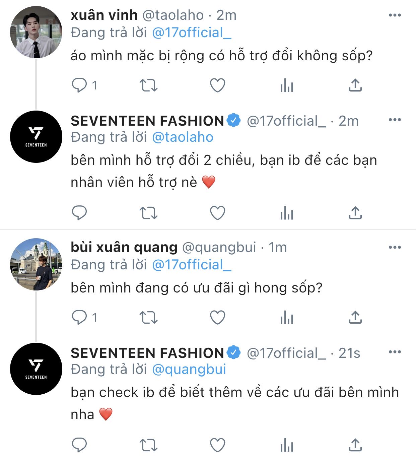The height and width of the screenshot is (459, 416).
Task: View analytics for reply to @quangbui
Action: point(286,445)
